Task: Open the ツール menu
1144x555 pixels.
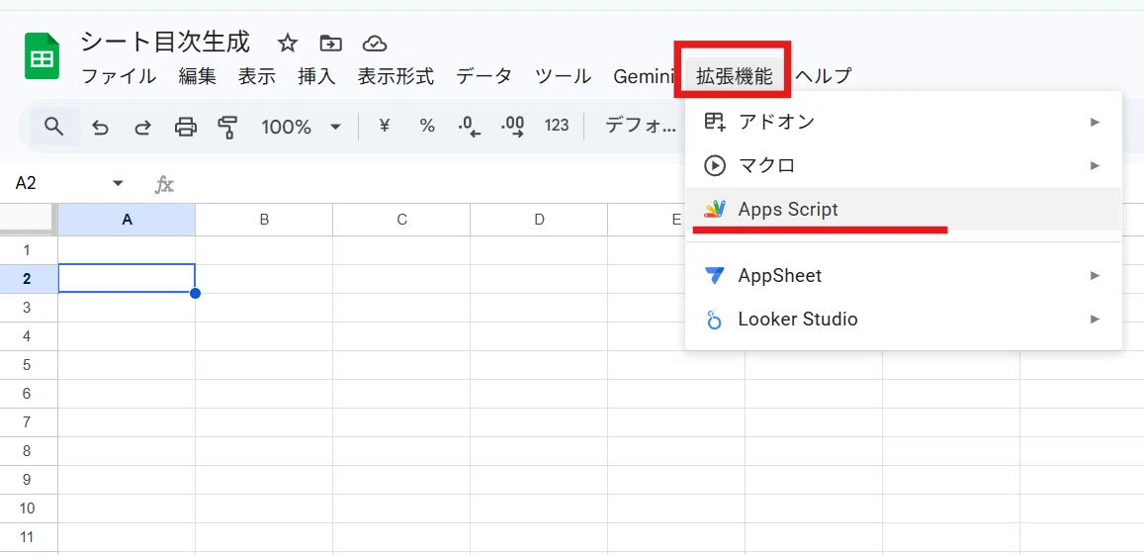Action: [x=563, y=76]
